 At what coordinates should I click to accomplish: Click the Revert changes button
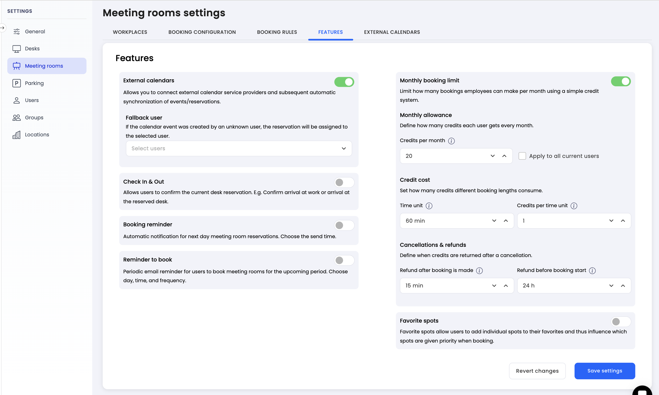point(537,371)
